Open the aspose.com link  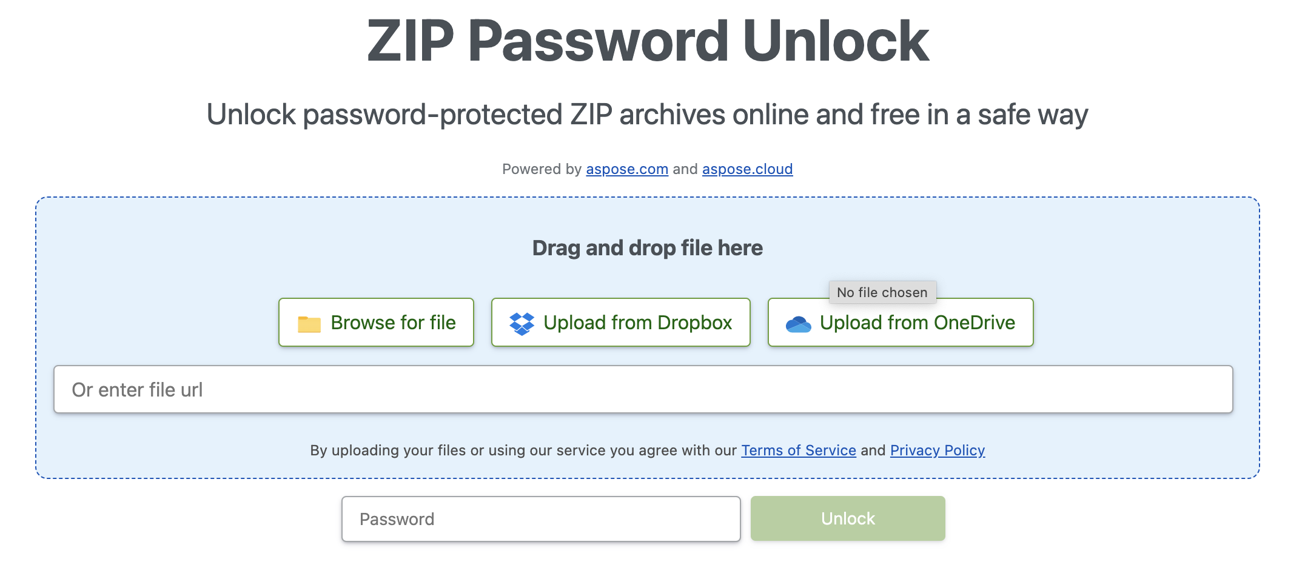(627, 169)
